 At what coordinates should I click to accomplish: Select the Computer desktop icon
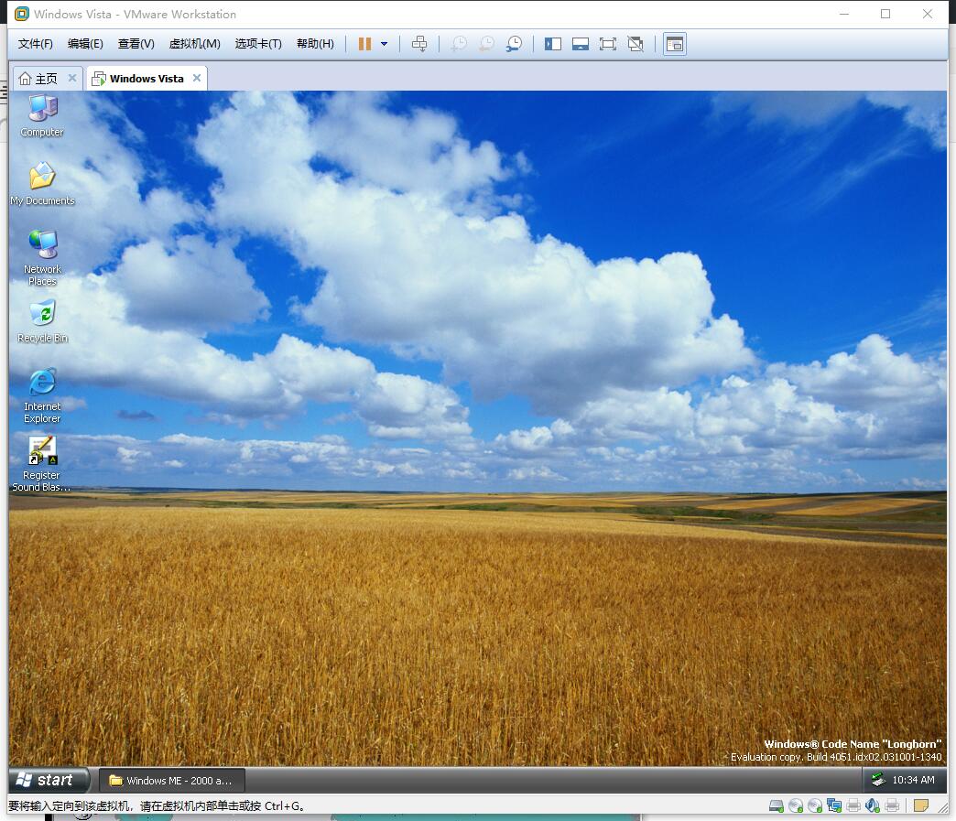point(42,116)
